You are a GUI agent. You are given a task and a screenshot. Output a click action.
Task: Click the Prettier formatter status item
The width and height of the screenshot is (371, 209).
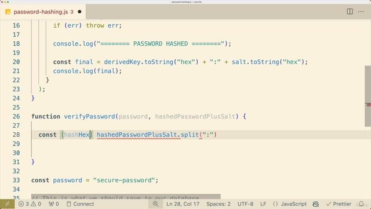click(339, 204)
